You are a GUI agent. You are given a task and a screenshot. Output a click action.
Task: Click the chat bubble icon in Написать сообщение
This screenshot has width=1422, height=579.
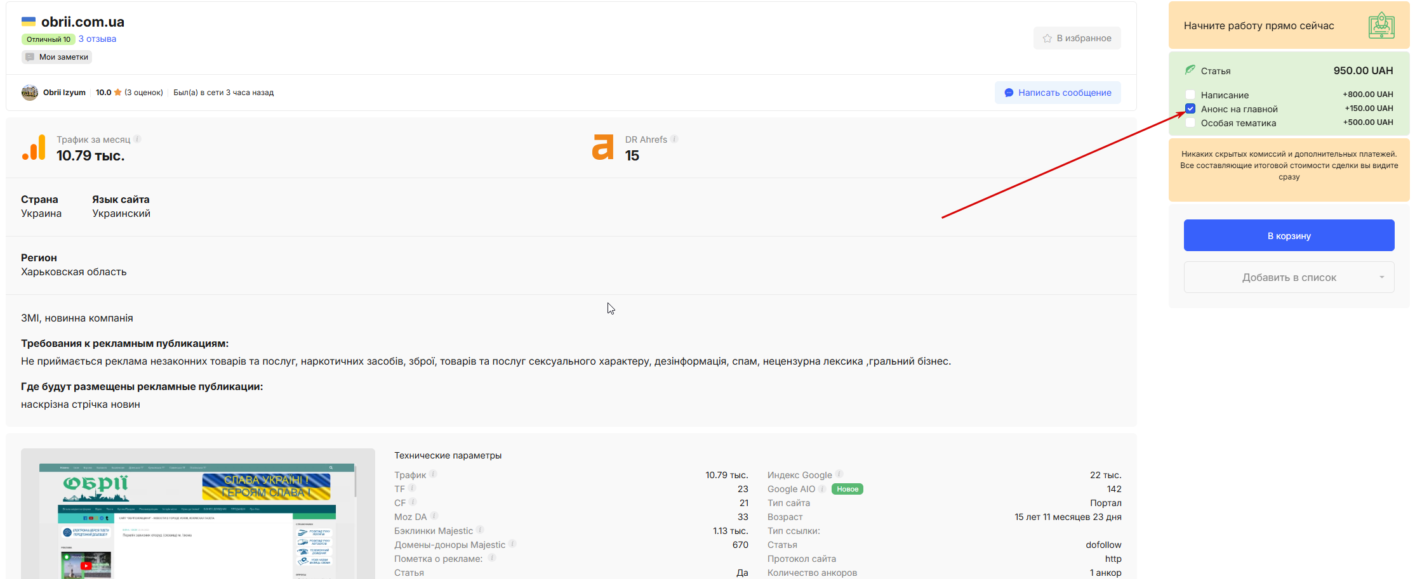coord(1009,93)
